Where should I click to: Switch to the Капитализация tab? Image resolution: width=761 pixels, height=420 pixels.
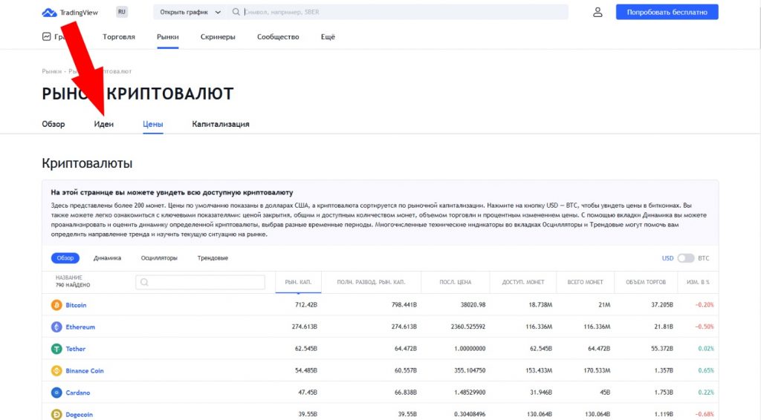(221, 124)
